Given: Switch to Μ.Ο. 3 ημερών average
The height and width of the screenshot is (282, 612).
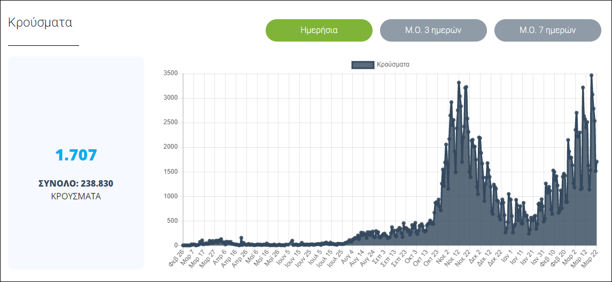Looking at the screenshot, I should pos(433,30).
